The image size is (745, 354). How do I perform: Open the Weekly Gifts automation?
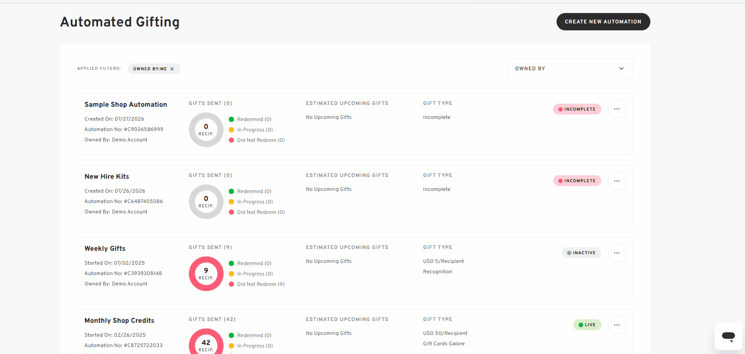[105, 249]
